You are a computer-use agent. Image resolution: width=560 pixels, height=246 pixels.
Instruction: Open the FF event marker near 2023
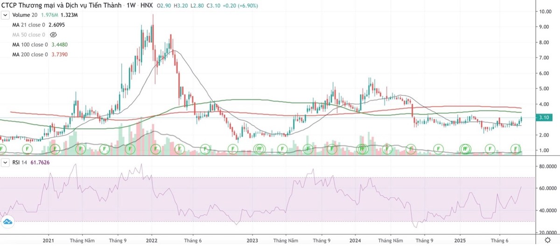click(x=258, y=149)
